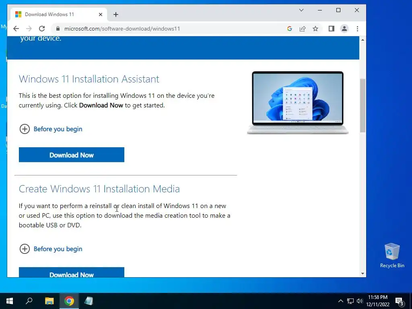Click the forward navigation arrow

pyautogui.click(x=29, y=29)
